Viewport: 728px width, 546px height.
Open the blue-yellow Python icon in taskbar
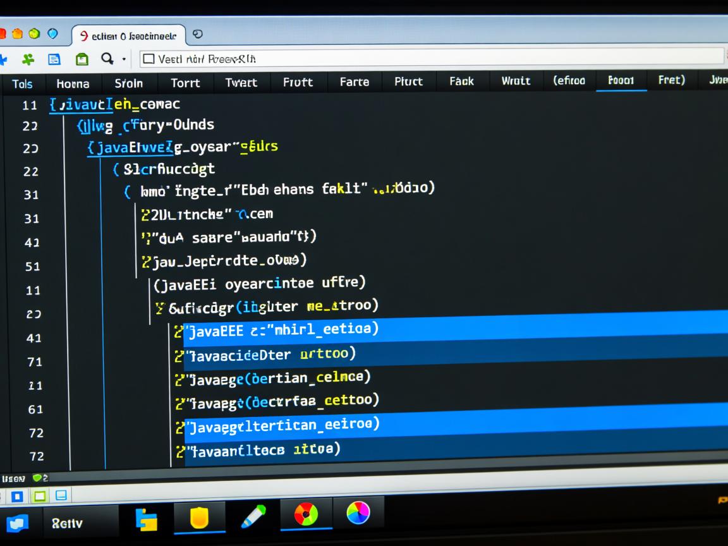coord(146,519)
